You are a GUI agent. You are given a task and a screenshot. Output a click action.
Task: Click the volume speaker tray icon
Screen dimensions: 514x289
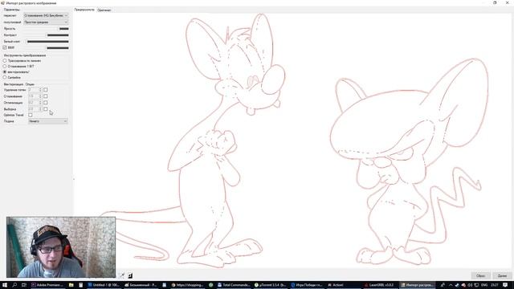point(470,285)
